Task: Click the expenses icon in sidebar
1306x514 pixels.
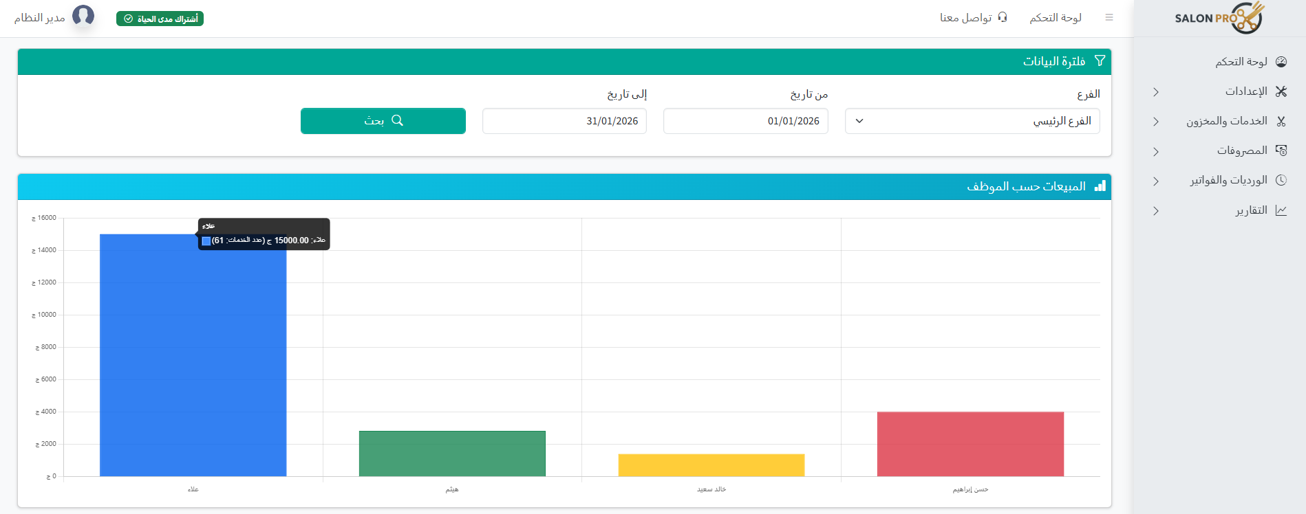Action: coord(1281,150)
